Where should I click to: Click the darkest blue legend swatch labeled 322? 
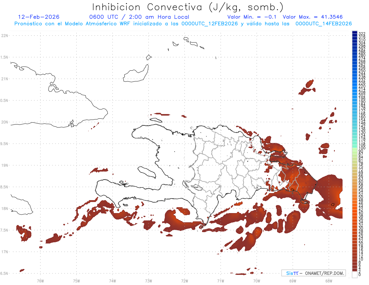click(x=355, y=32)
